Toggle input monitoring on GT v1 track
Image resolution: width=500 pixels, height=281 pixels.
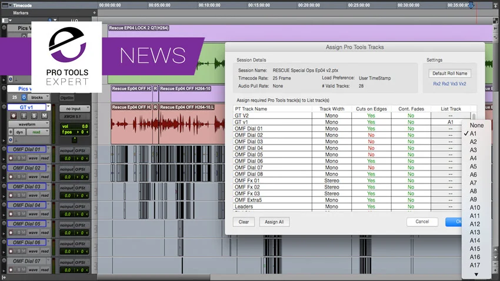point(24,116)
